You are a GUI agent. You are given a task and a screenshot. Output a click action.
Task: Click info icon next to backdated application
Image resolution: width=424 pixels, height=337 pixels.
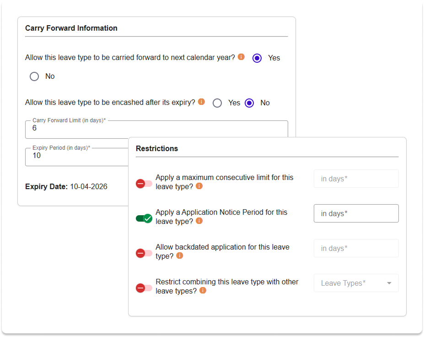[x=180, y=255]
